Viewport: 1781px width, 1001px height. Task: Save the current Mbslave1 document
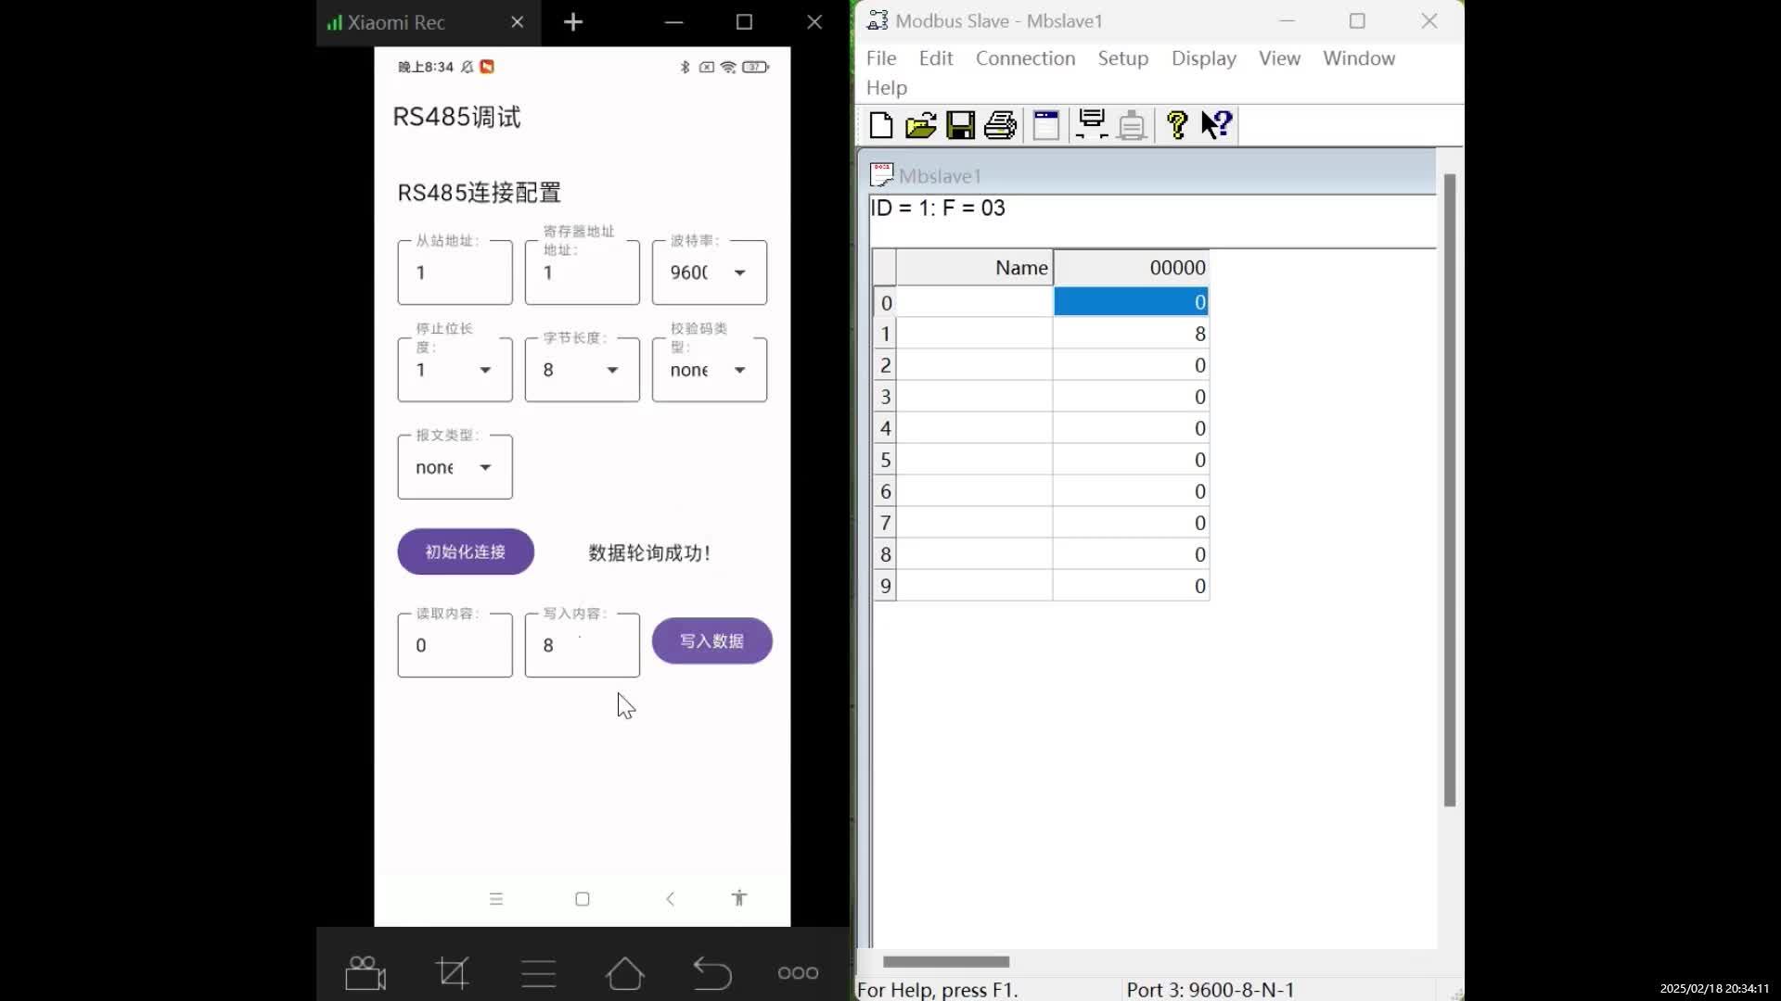pyautogui.click(x=960, y=124)
